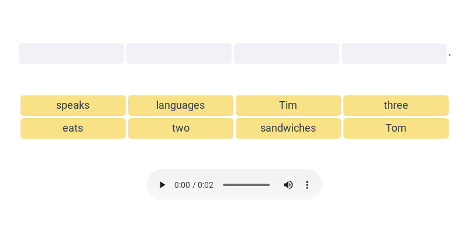Select the word tile "speaks"
This screenshot has width=468, height=234.
click(x=73, y=105)
